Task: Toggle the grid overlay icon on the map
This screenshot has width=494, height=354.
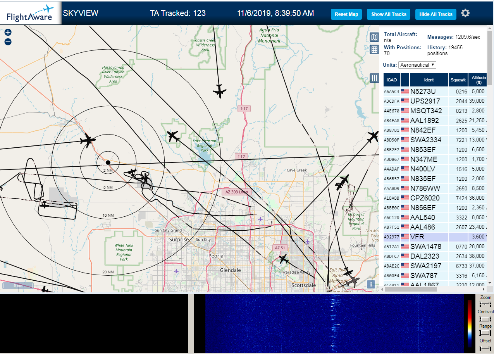Action: [x=374, y=49]
